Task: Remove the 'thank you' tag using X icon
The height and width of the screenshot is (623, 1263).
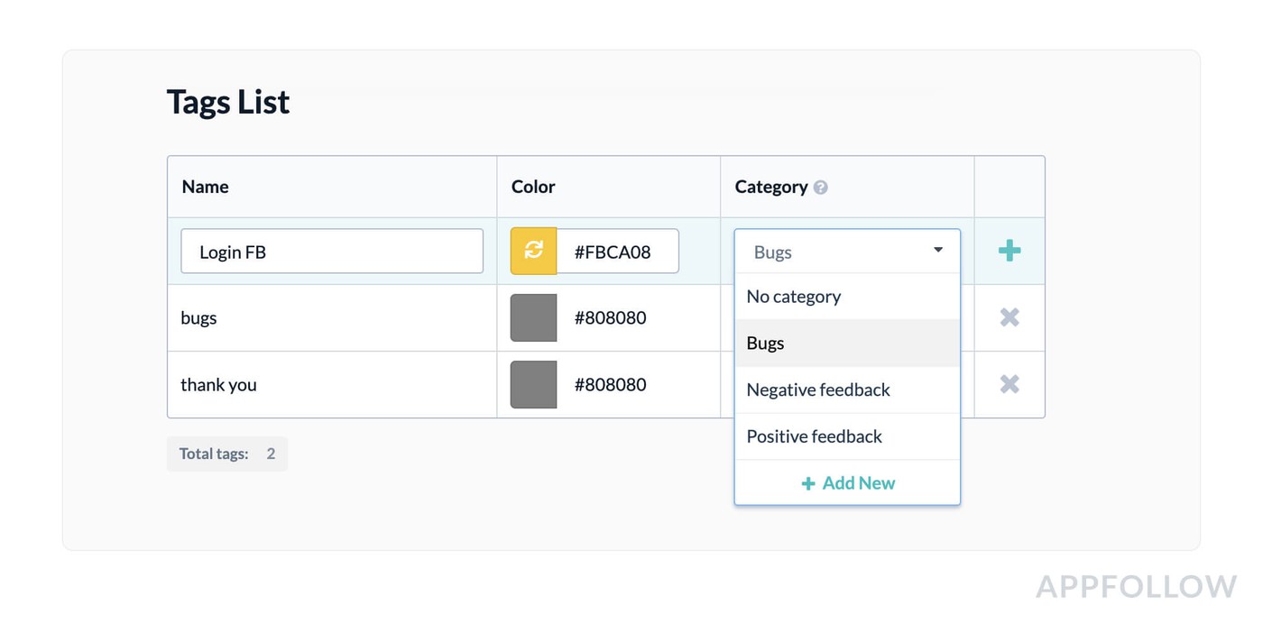Action: [1009, 384]
